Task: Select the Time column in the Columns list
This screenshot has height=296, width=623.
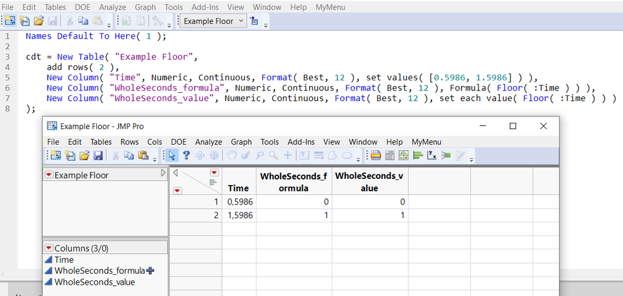Action: point(64,260)
